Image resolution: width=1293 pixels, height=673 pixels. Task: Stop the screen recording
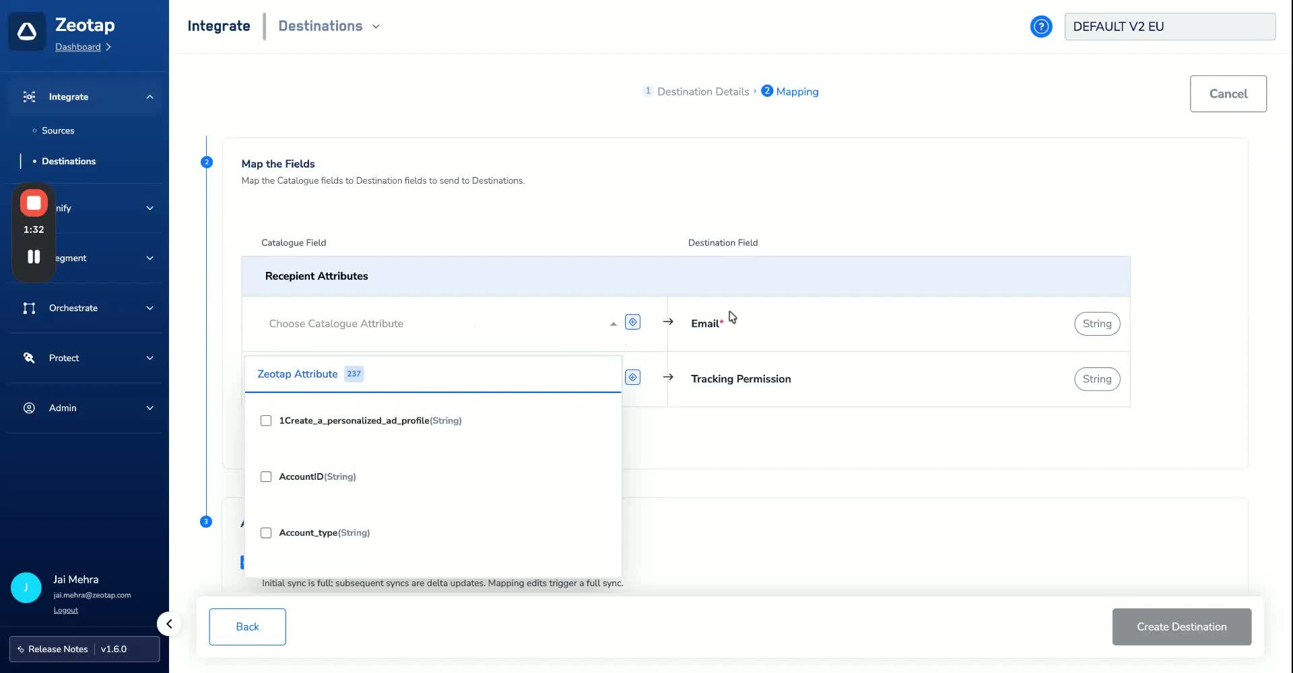[34, 203]
